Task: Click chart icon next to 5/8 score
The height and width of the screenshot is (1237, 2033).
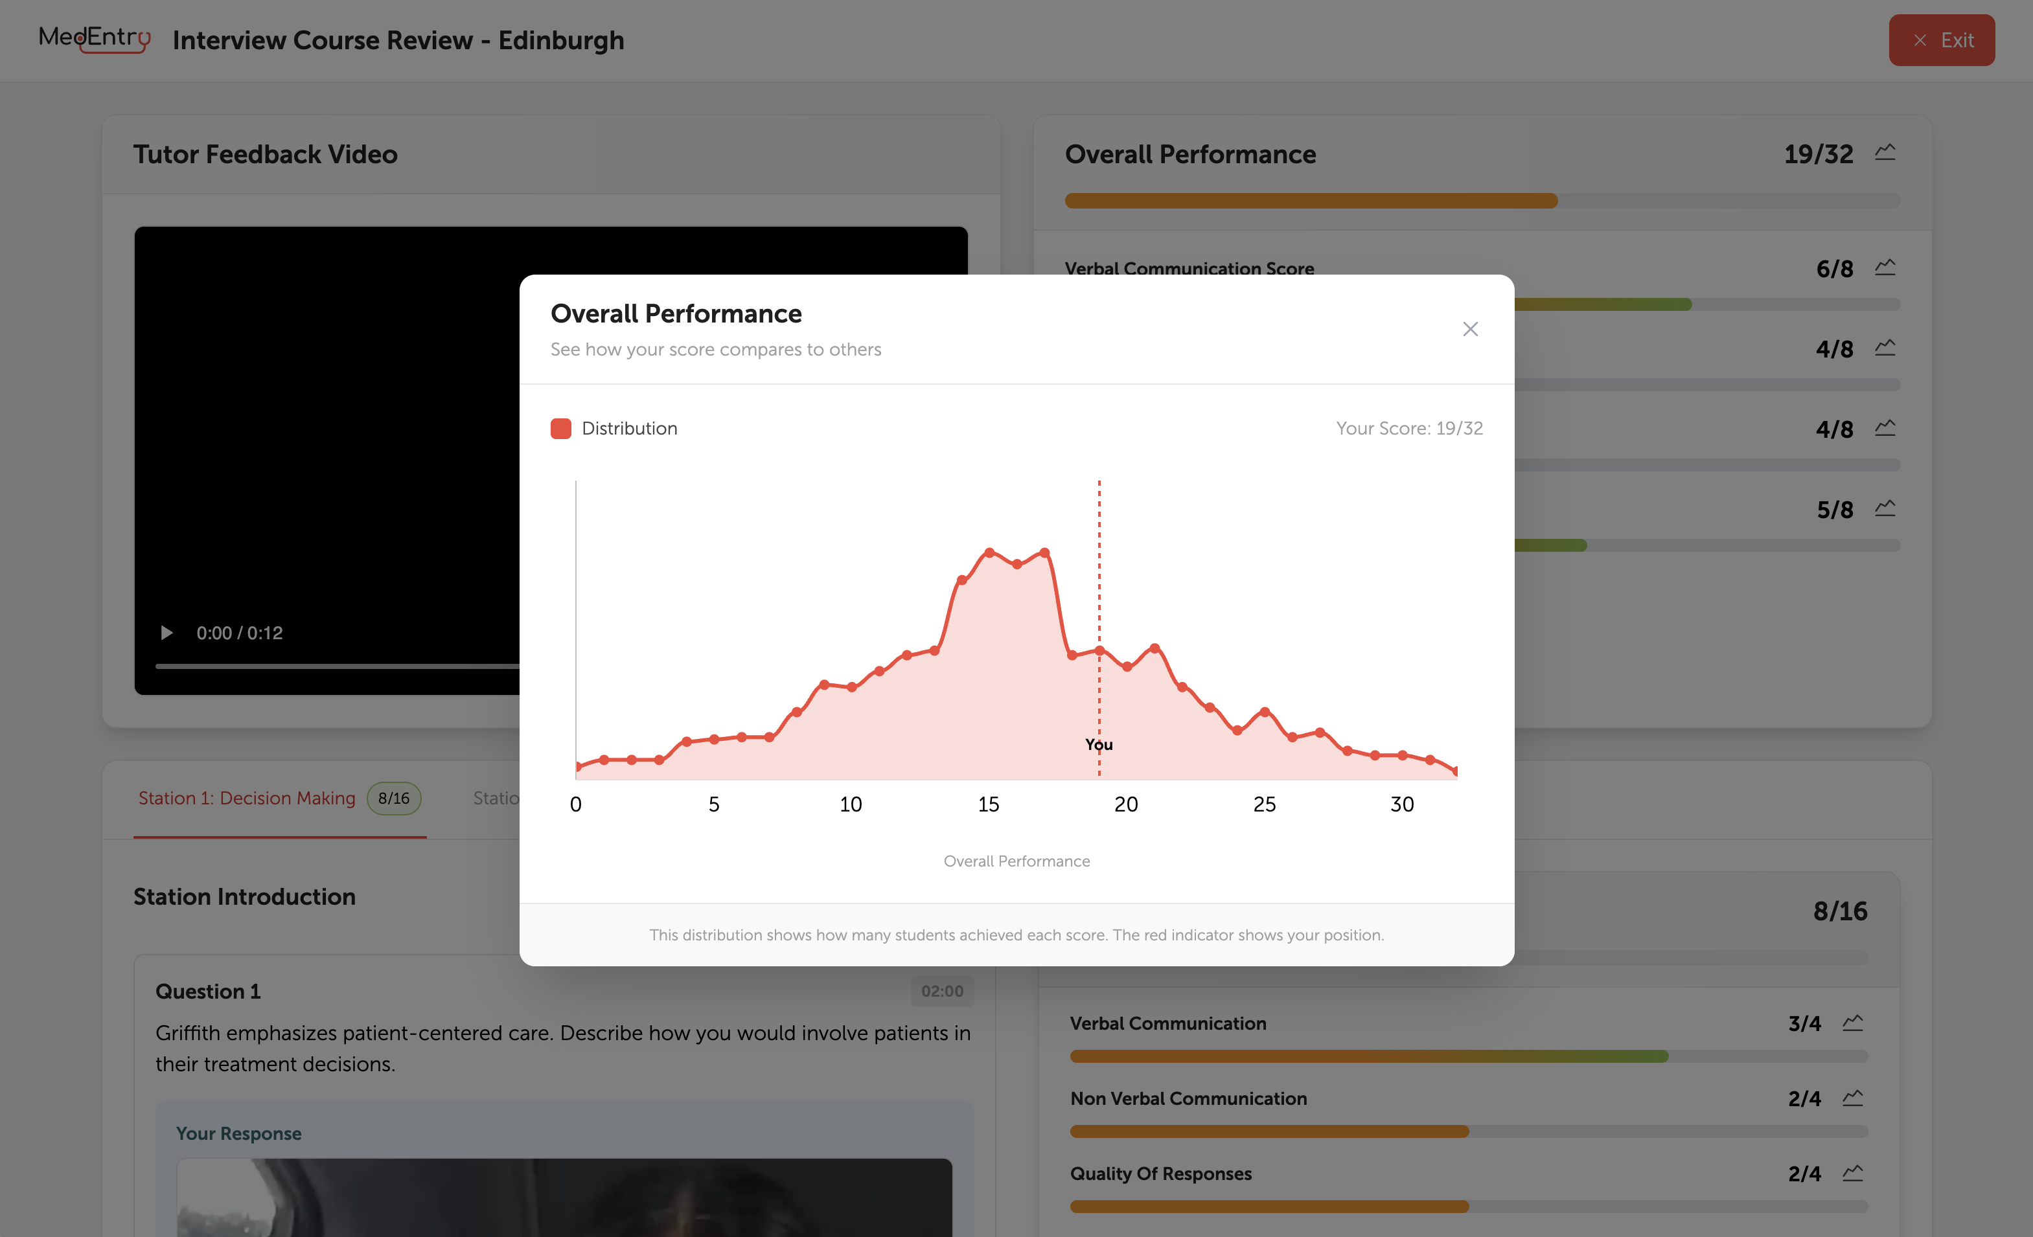Action: click(1885, 509)
